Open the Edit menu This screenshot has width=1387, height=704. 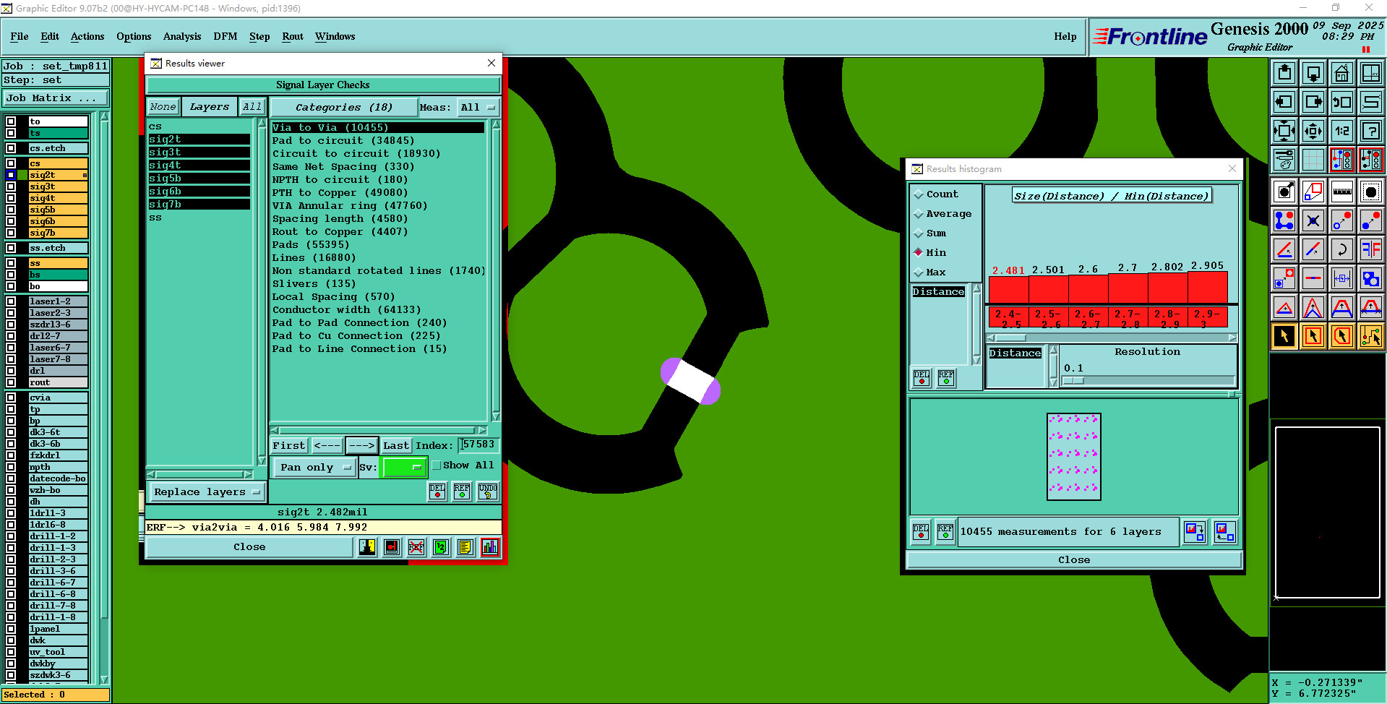point(50,36)
